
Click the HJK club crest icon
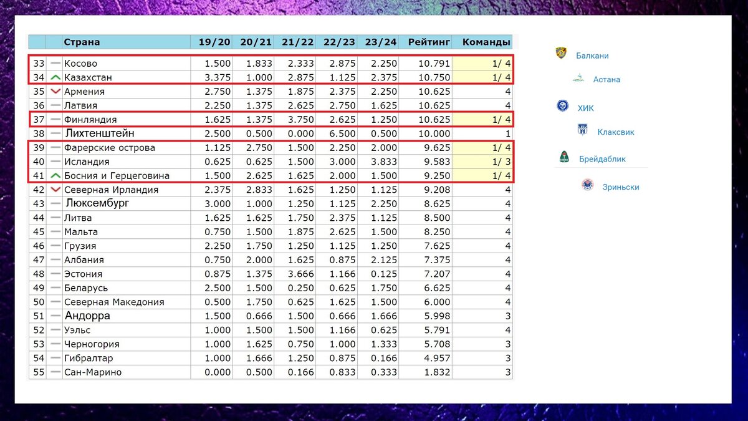[562, 105]
